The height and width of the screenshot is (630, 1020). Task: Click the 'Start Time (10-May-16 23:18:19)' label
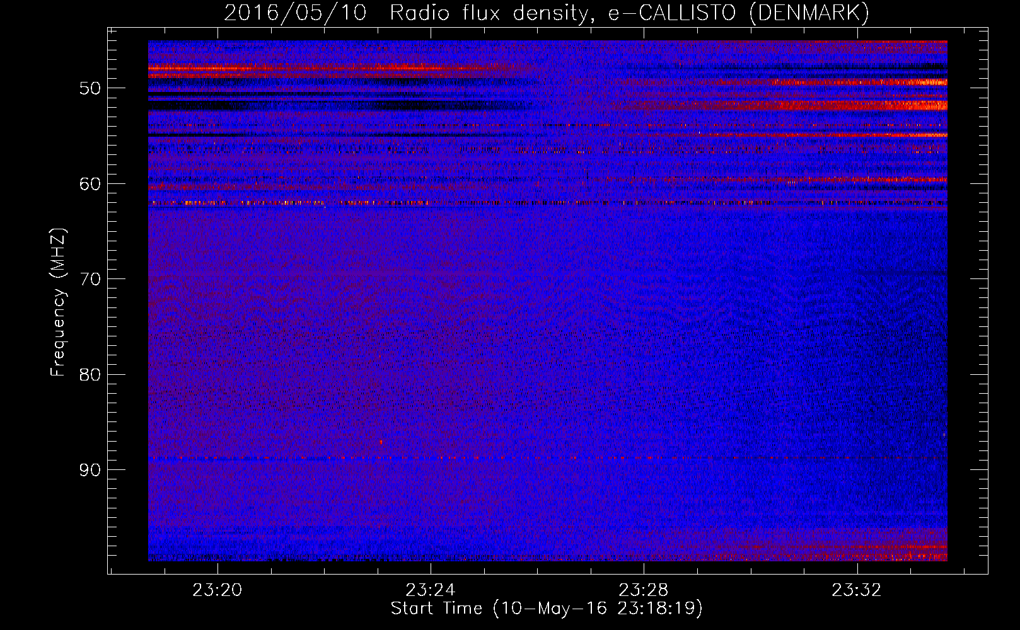point(546,609)
